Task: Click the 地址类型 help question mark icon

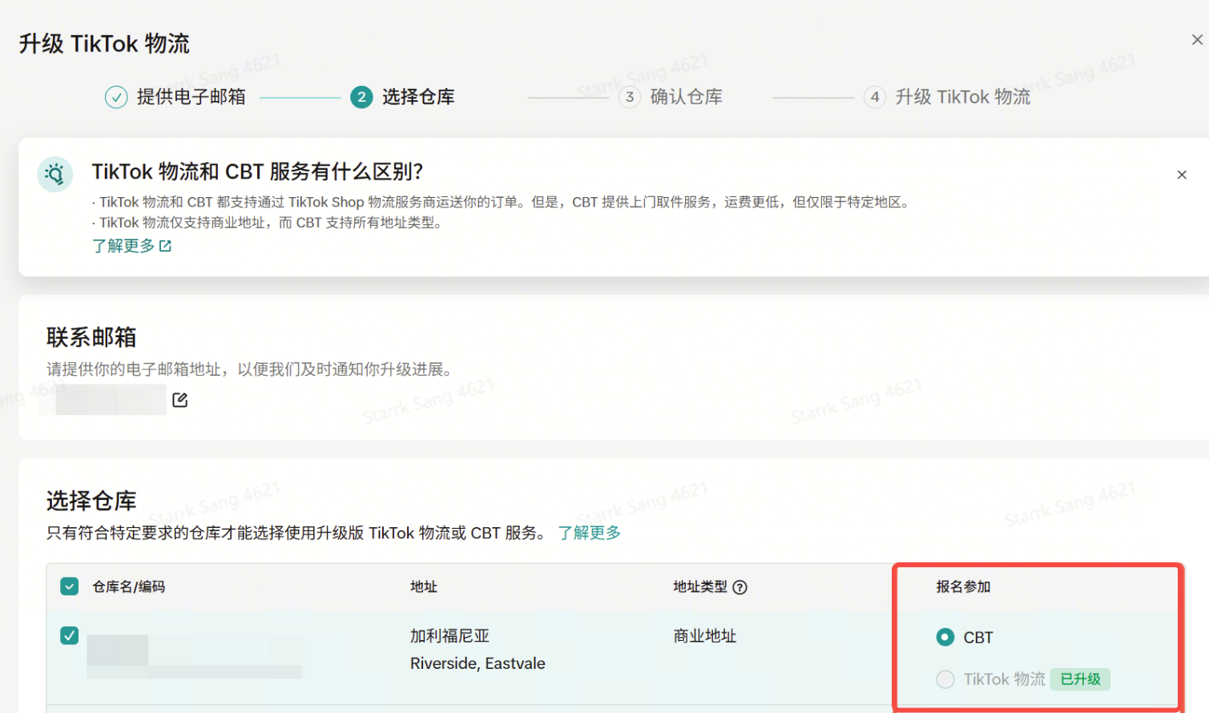Action: tap(740, 587)
